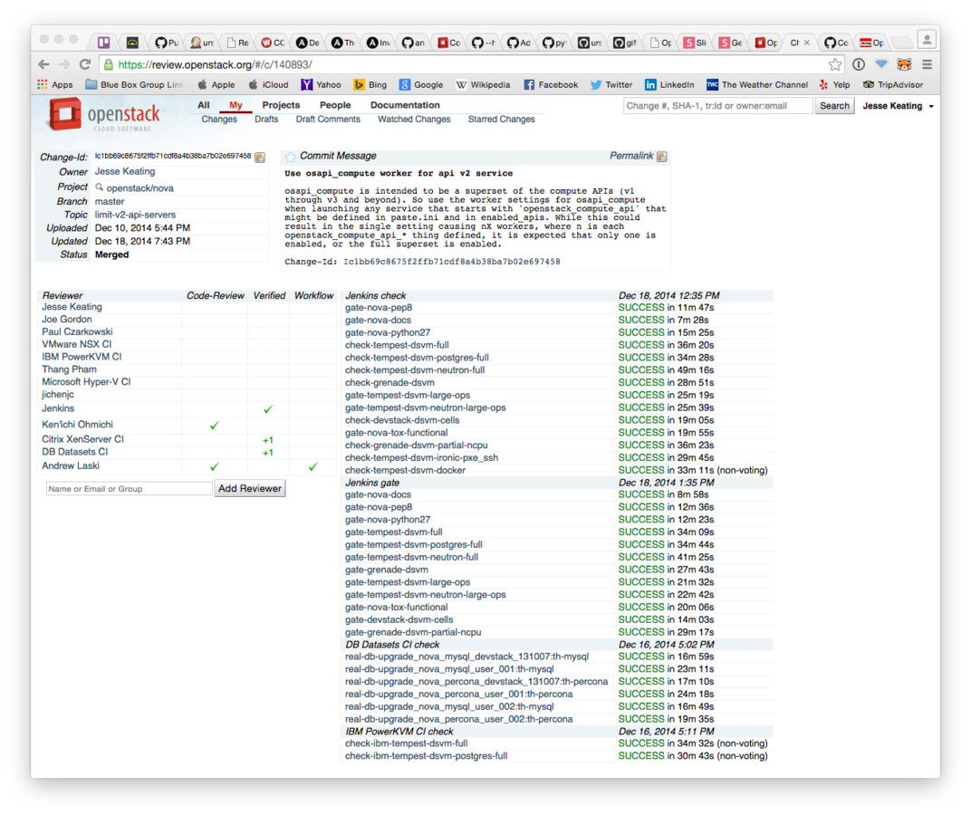The image size is (971, 815).
Task: Click the change search input field
Action: click(717, 106)
